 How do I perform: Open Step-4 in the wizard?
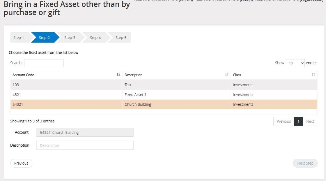coord(95,38)
